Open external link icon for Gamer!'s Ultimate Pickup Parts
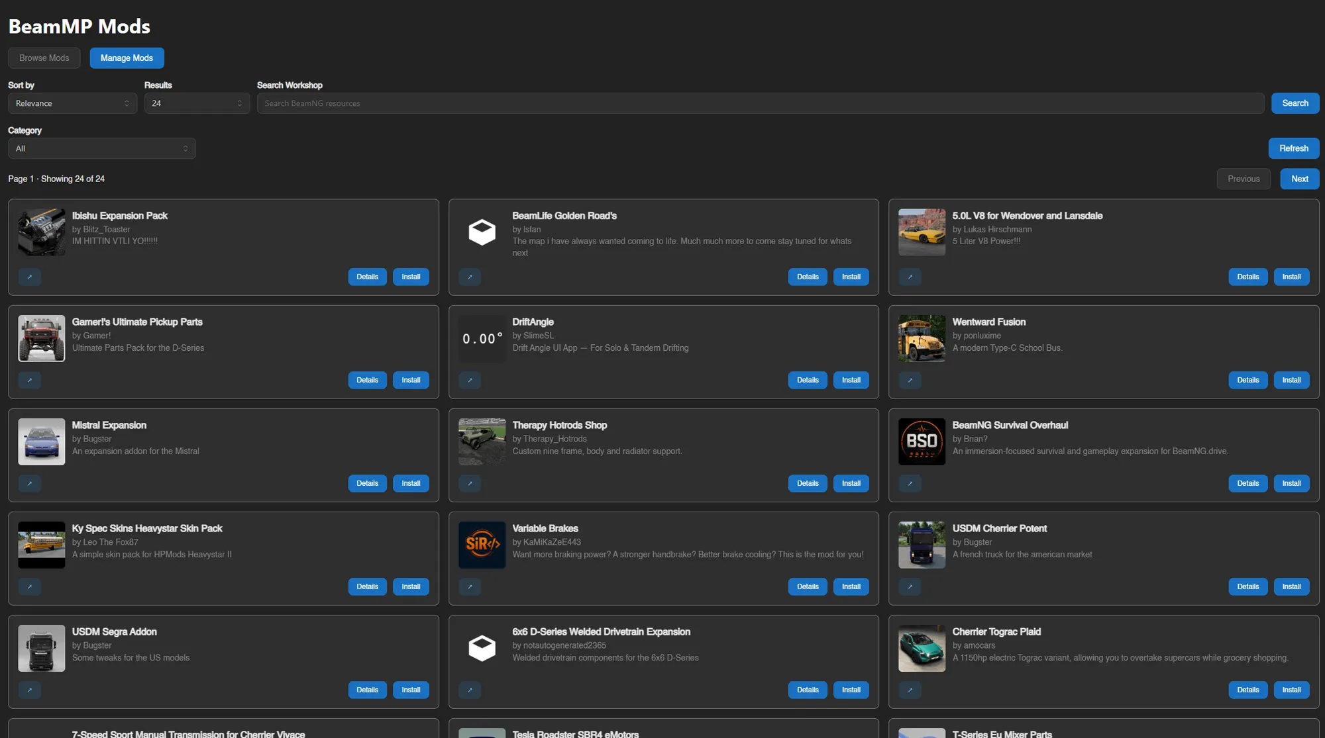The height and width of the screenshot is (738, 1325). point(30,380)
